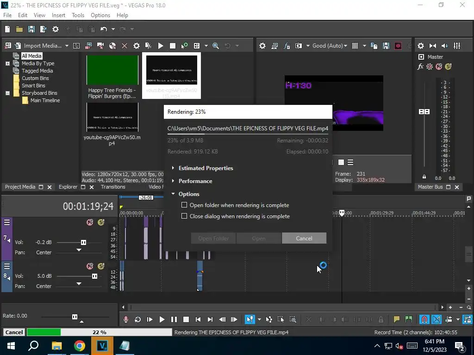Open project folder icon in main toolbar
Screen dimensions: 474x355
pos(19,29)
